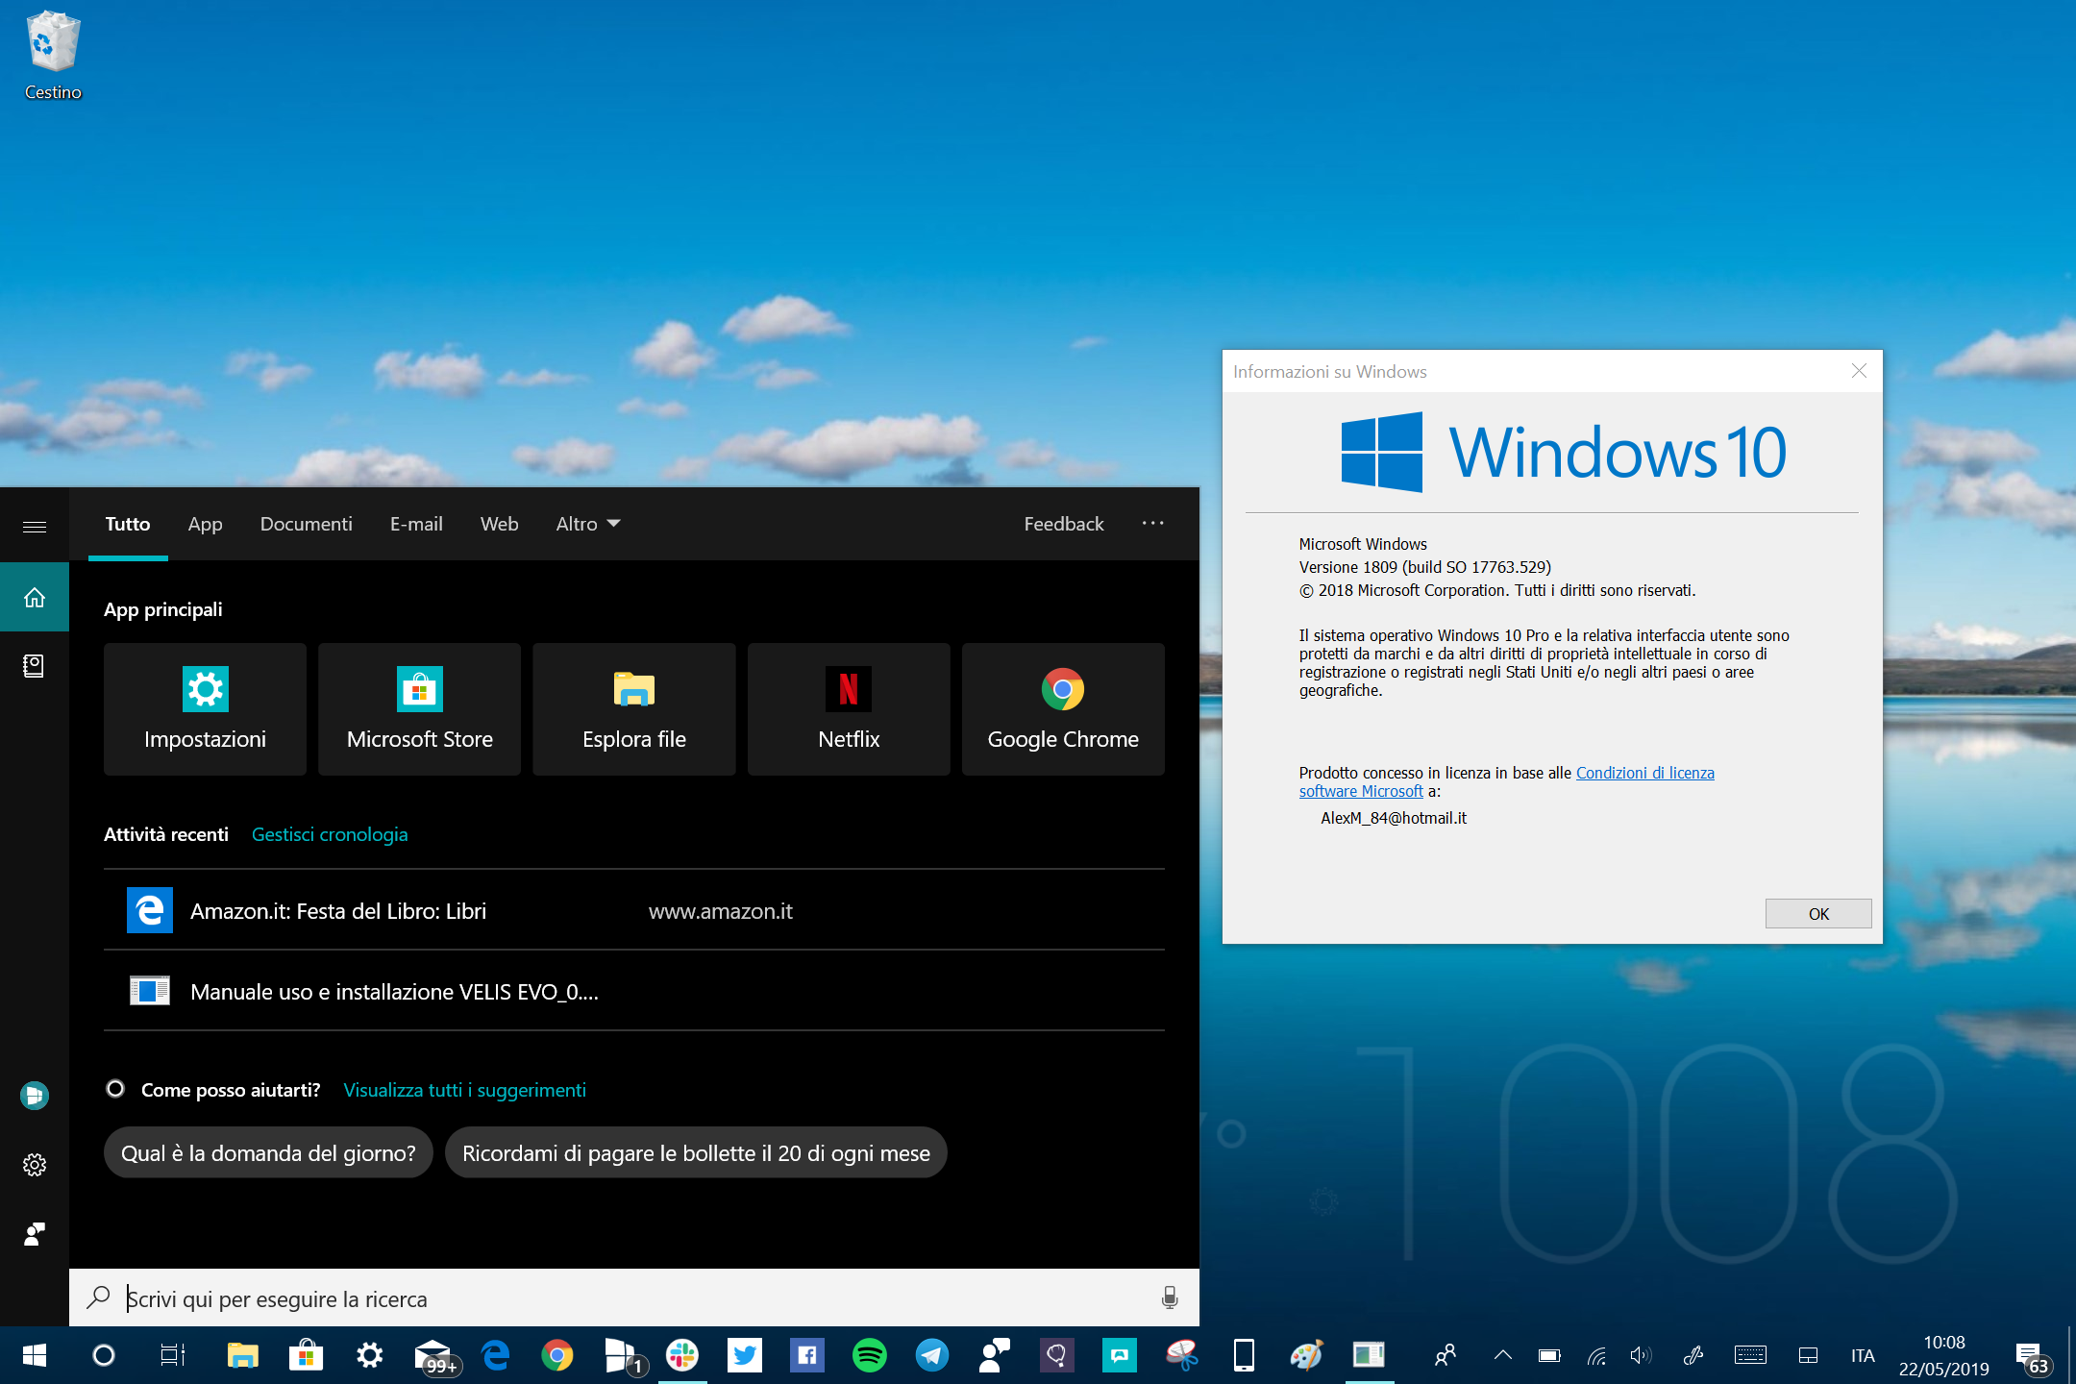Open the Gestisci cronologia link

(x=330, y=834)
